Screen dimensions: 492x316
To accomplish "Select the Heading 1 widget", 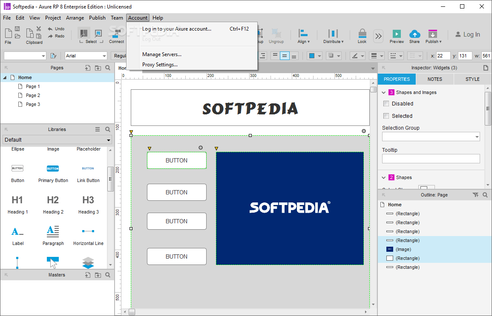I will [x=17, y=205].
